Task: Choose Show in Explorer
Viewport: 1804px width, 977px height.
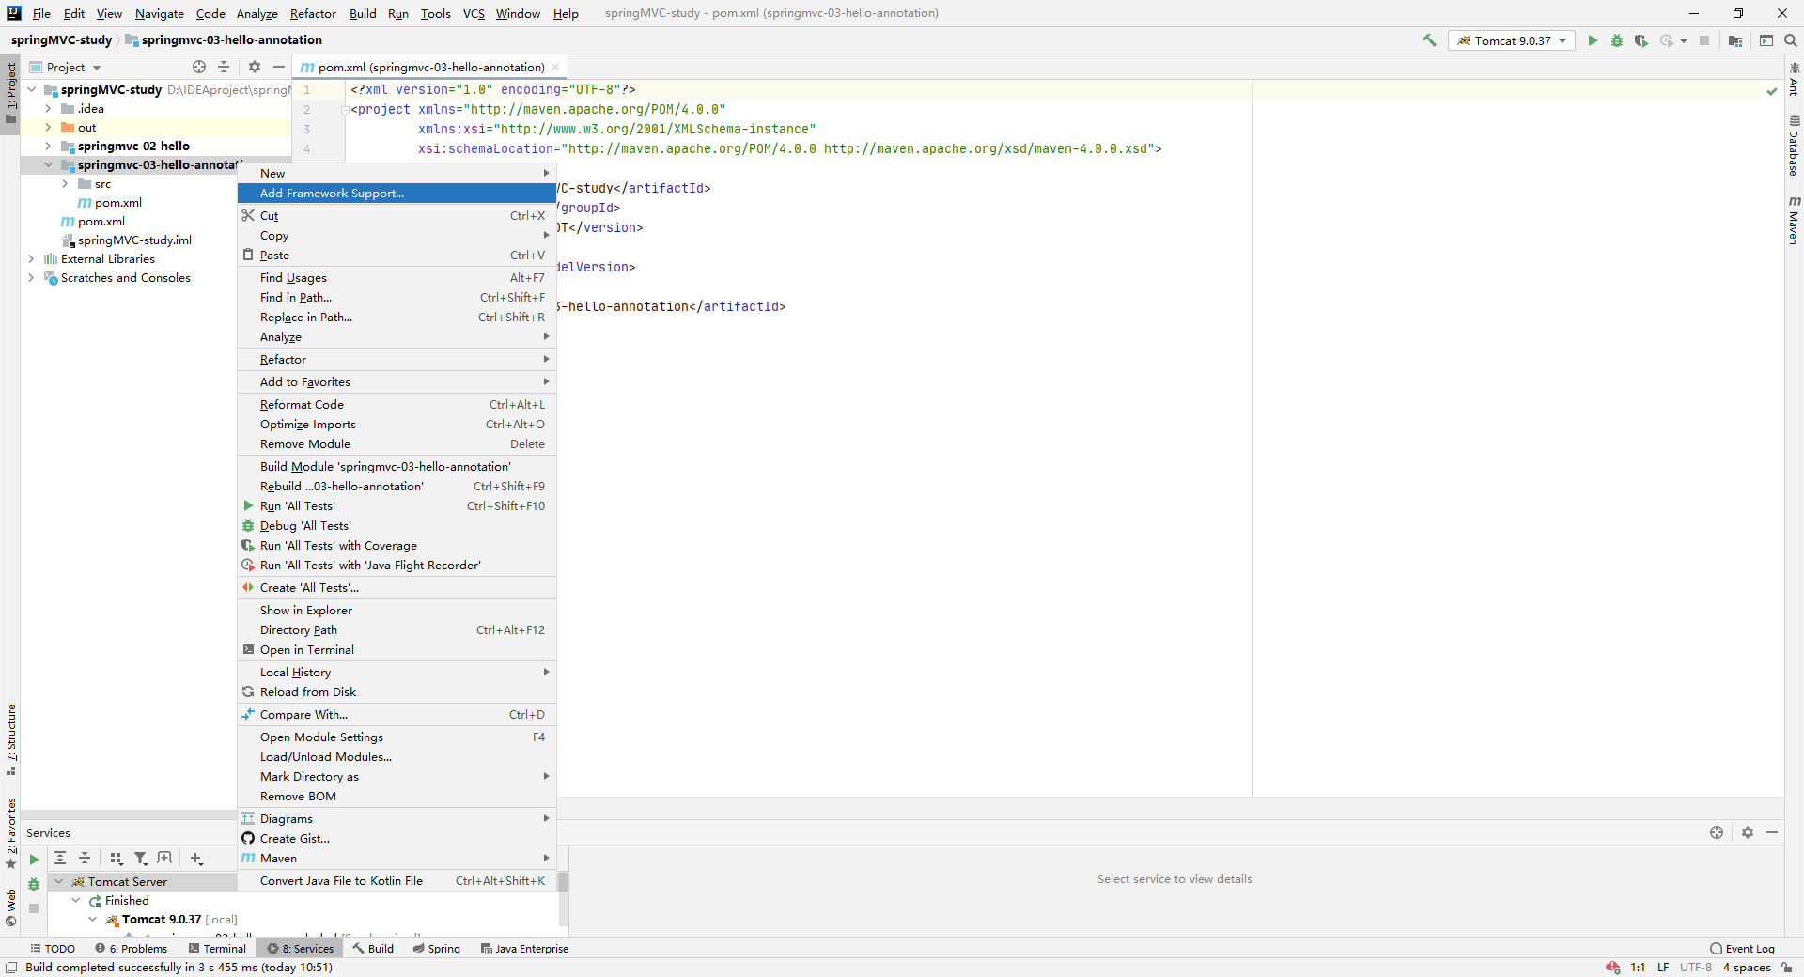Action: [x=397, y=611]
